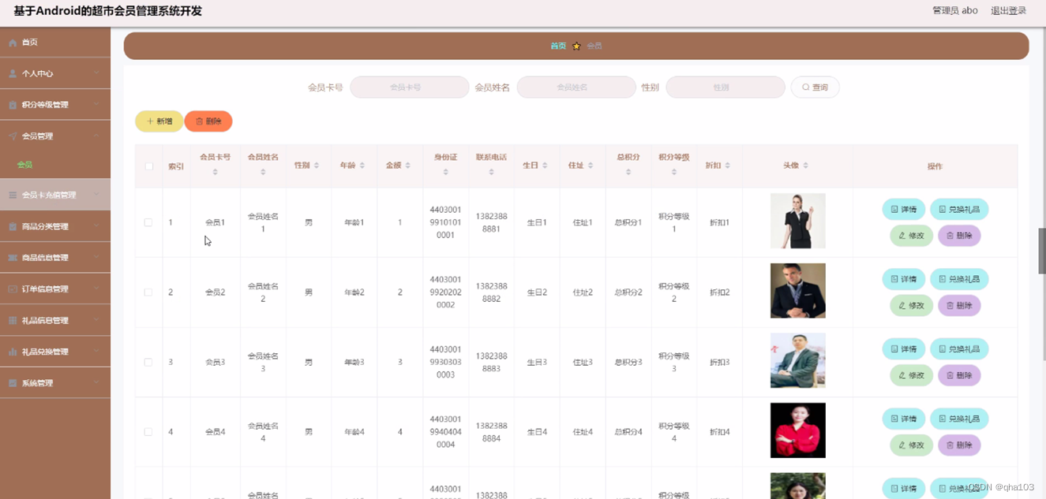
Task: Check the checkbox for row 会员3
Action: [148, 361]
